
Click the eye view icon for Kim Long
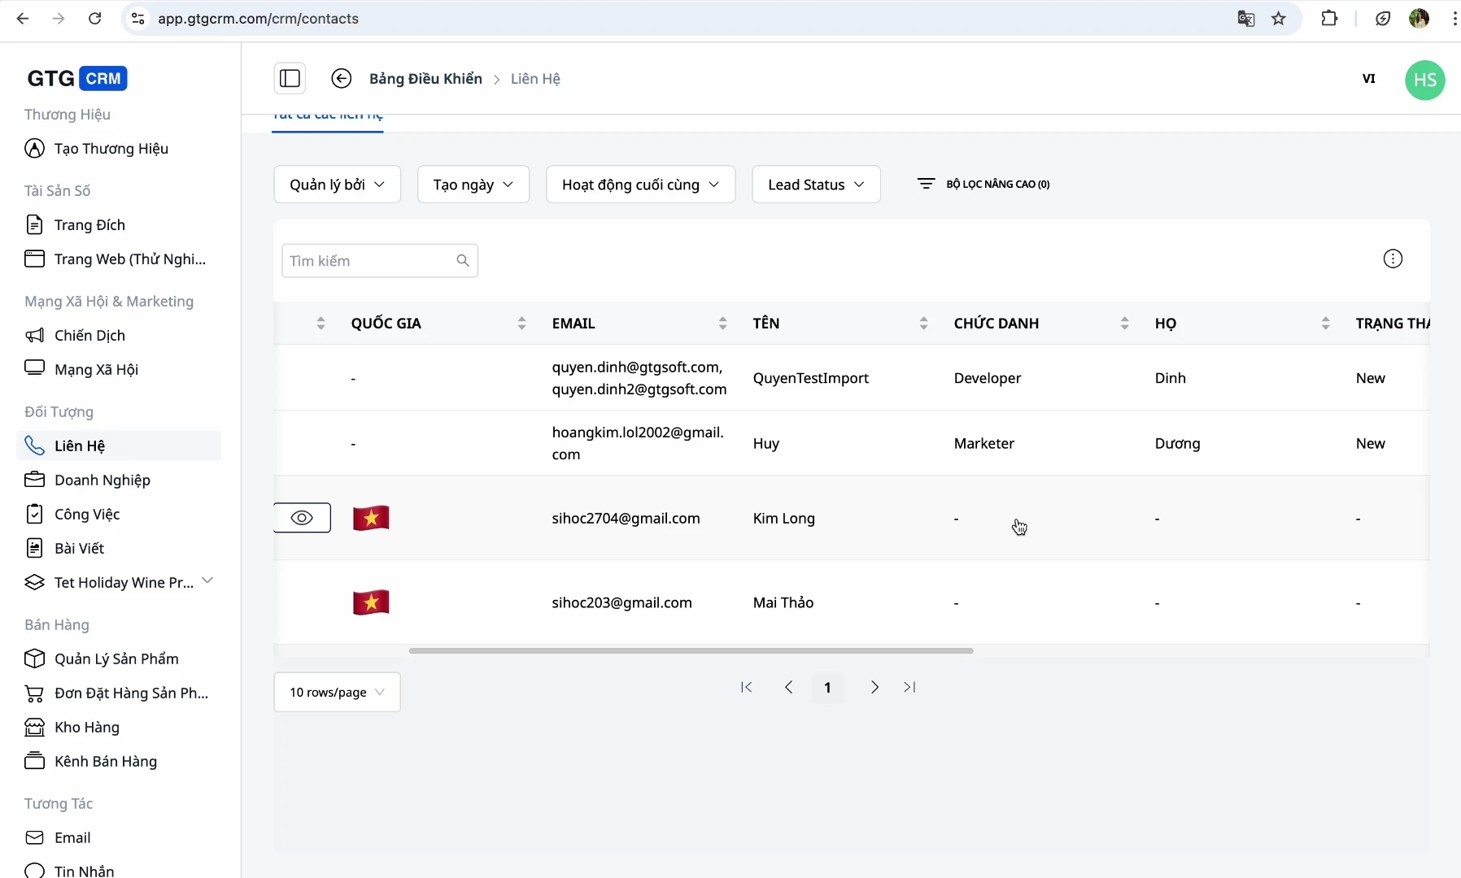pos(302,519)
